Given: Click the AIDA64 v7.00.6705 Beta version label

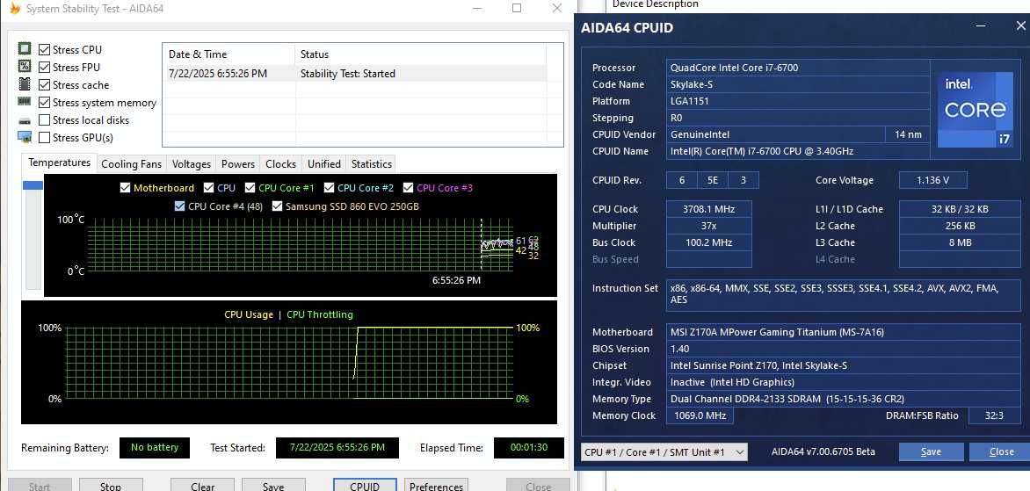Looking at the screenshot, I should [823, 451].
